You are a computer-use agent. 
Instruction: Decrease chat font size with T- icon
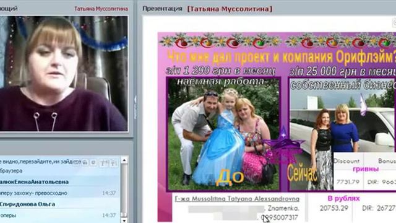point(113,163)
